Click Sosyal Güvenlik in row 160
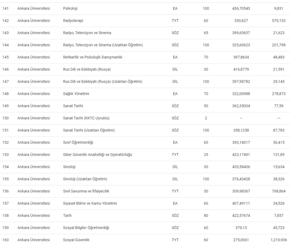Viewport: 290px width, 245px height. (x=76, y=240)
